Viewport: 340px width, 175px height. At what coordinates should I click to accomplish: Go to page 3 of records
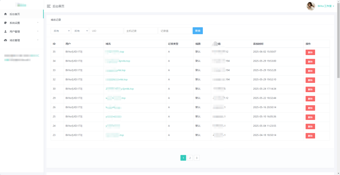pyautogui.click(x=197, y=158)
